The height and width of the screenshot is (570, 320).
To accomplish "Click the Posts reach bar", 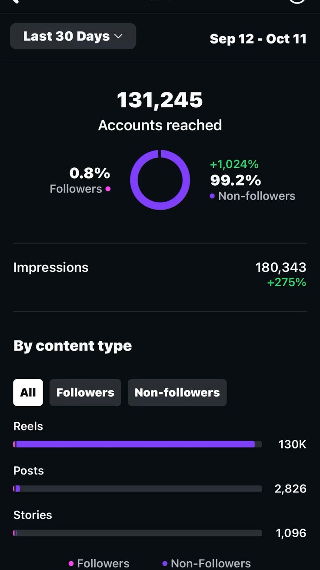I will click(137, 489).
